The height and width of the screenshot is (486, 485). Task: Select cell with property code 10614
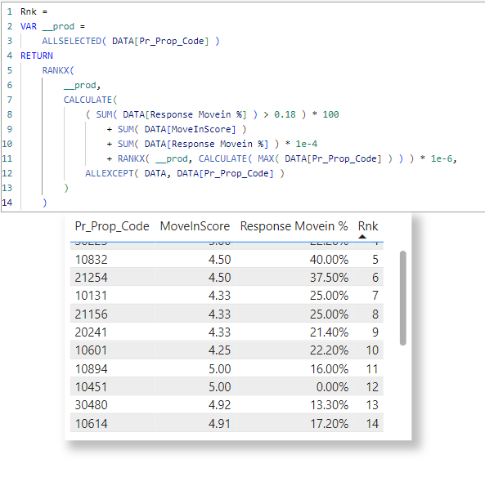coord(92,423)
